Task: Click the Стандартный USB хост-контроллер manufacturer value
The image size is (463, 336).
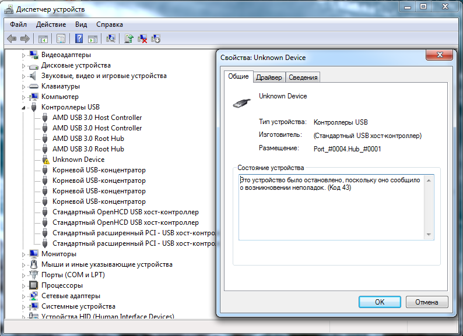Action: 367,136
